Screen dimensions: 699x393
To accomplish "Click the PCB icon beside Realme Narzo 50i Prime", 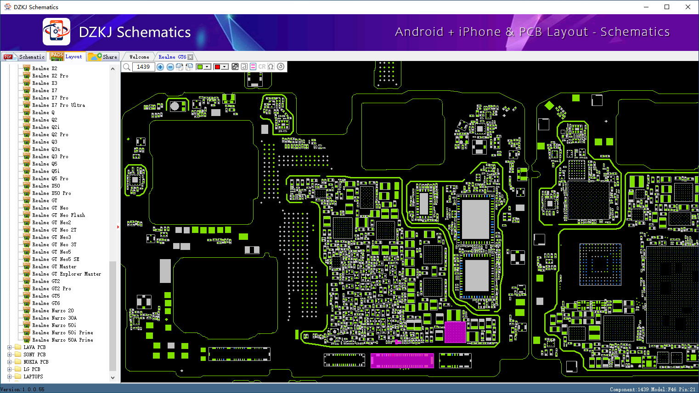I will pyautogui.click(x=27, y=332).
